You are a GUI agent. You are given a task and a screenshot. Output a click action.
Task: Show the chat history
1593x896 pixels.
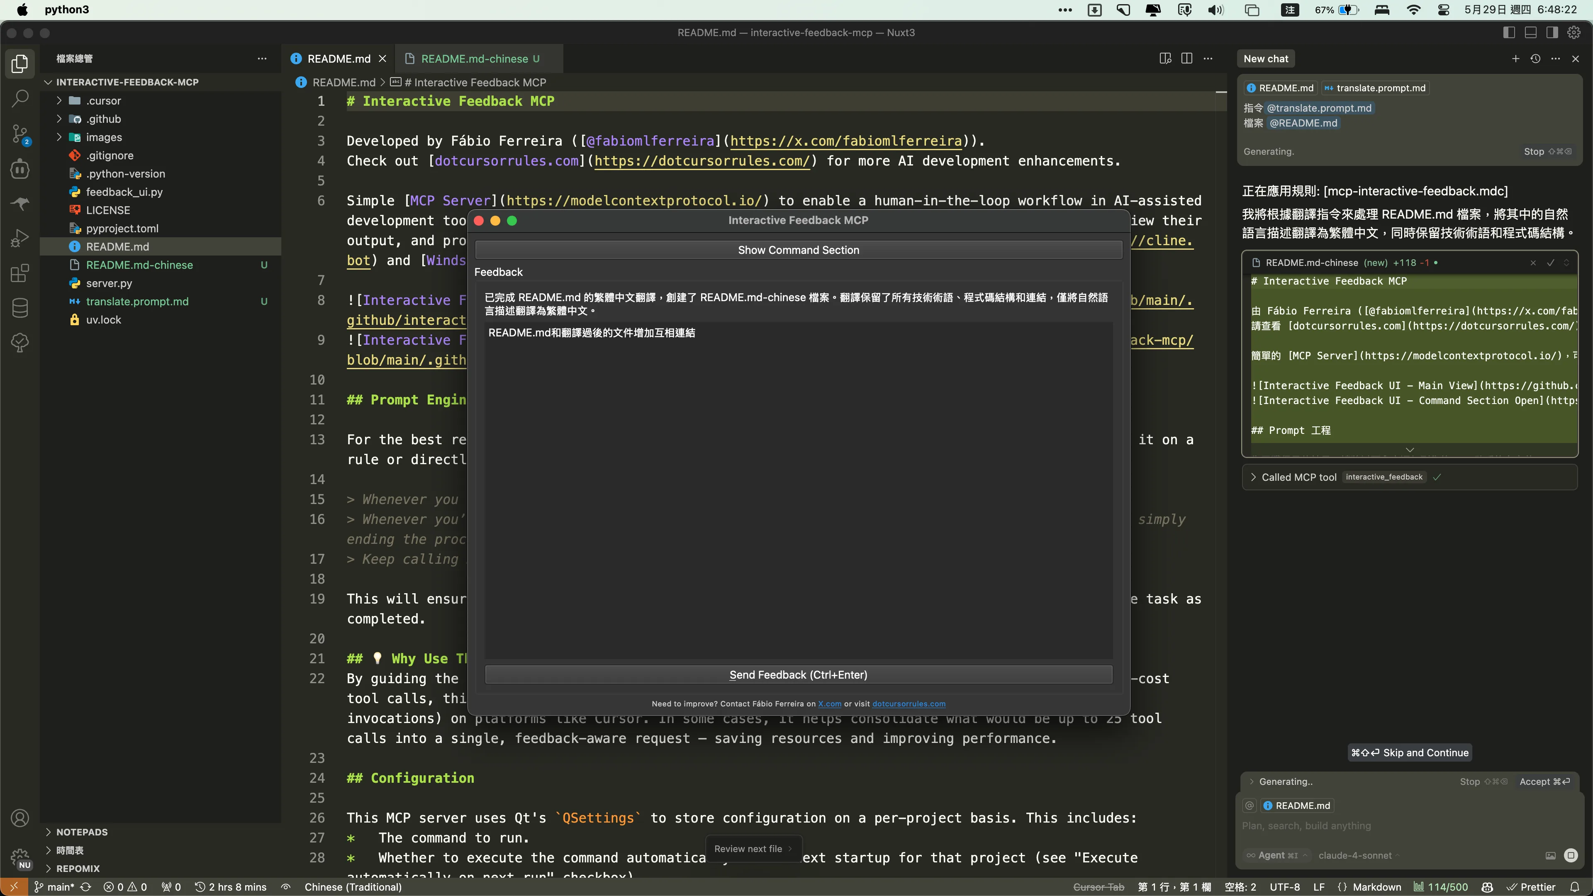(1535, 59)
